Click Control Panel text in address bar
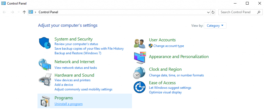This screenshot has width=264, height=112. coord(48,12)
